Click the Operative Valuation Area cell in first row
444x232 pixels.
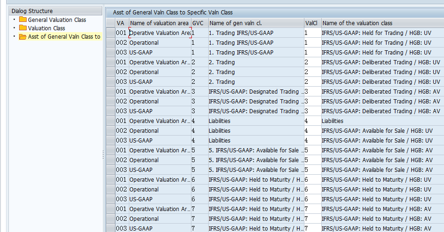point(159,33)
